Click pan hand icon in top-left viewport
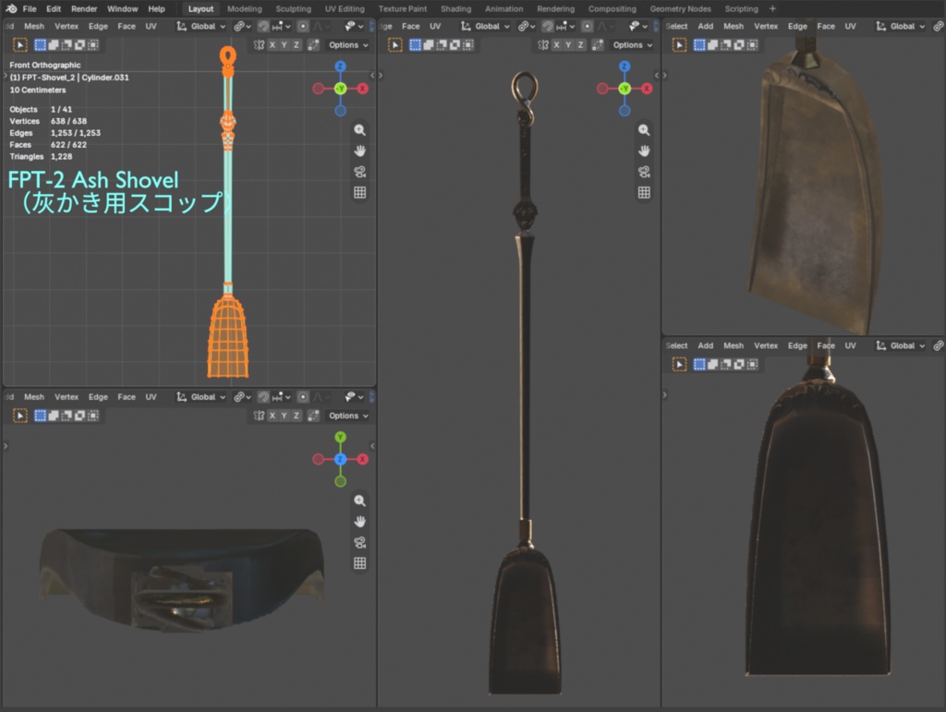 pos(359,151)
